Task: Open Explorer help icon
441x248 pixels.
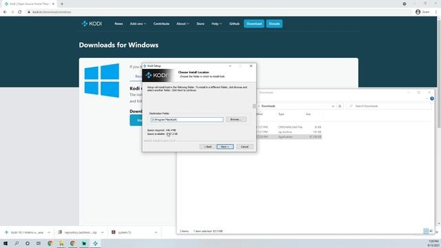Action: click(x=432, y=99)
